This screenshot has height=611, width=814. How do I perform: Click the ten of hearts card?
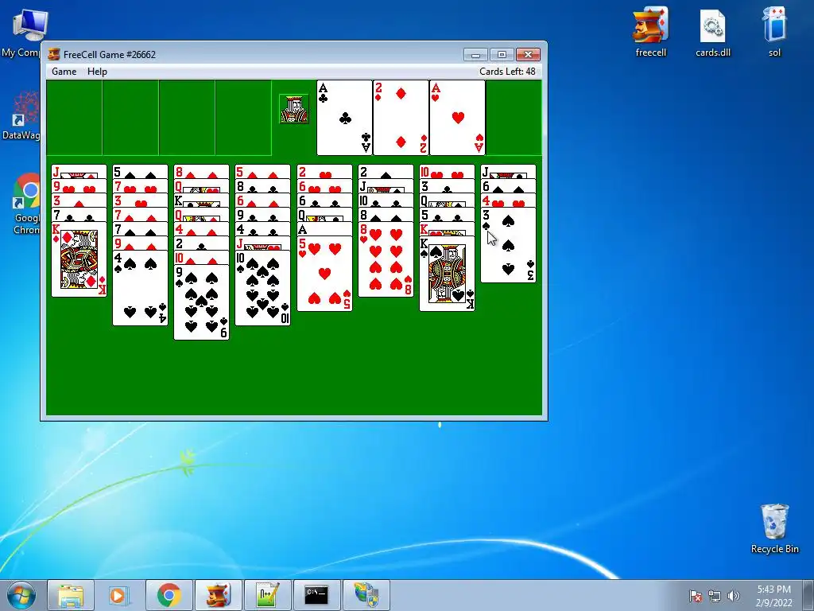[x=447, y=172]
